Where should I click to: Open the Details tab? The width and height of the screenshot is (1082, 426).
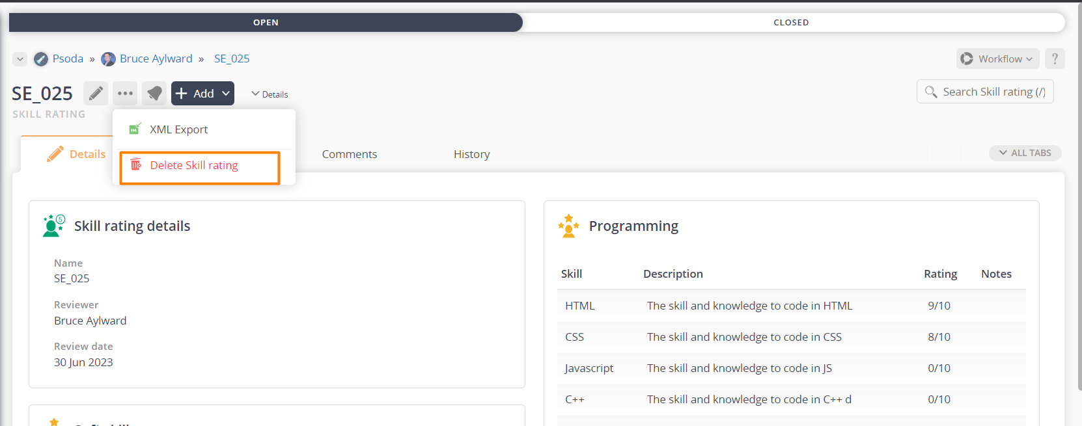(x=76, y=154)
